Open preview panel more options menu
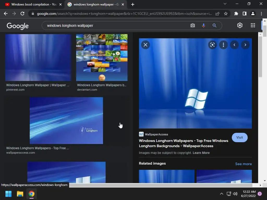The width and height of the screenshot is (267, 200). [223, 45]
